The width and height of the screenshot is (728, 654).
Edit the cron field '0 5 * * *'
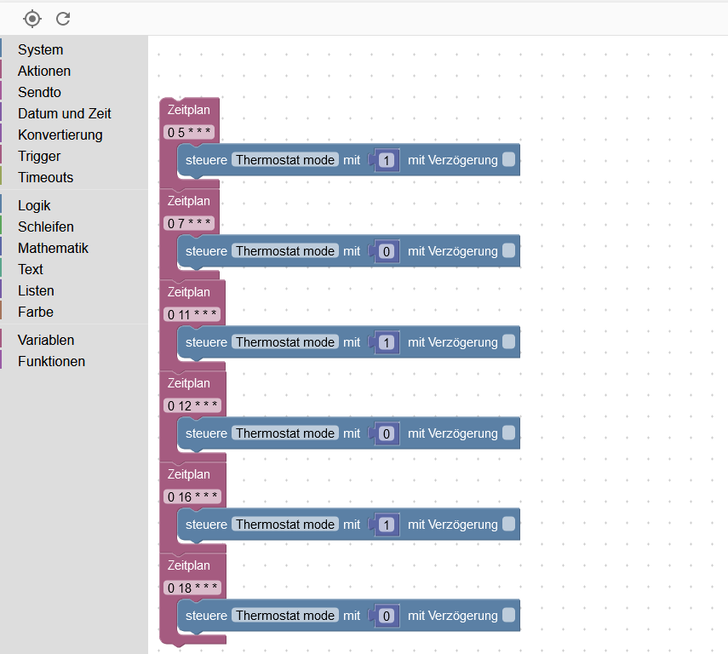189,132
